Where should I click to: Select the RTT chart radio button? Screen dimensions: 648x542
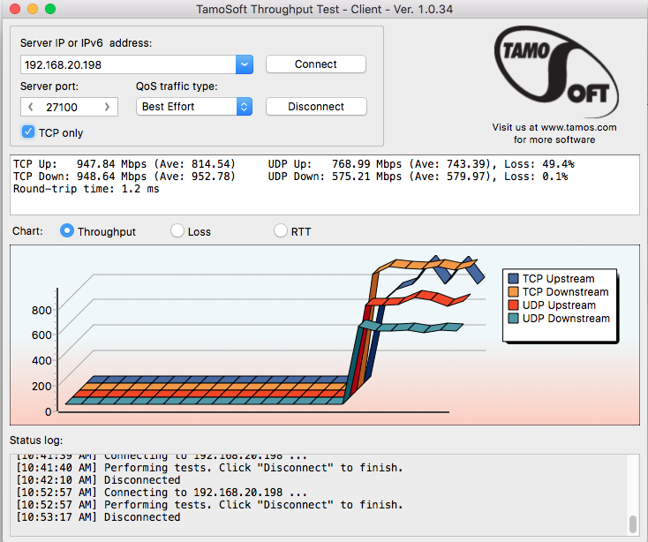pos(280,231)
